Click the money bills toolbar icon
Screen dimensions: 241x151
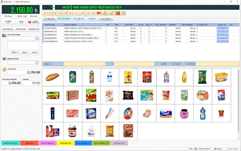click(x=111, y=13)
